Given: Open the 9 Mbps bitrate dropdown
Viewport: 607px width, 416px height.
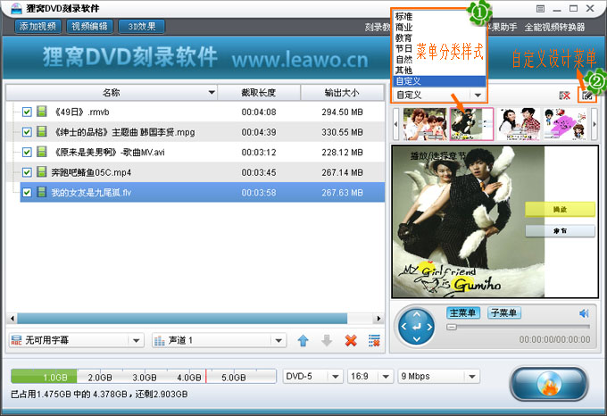Looking at the screenshot, I should click(472, 376).
